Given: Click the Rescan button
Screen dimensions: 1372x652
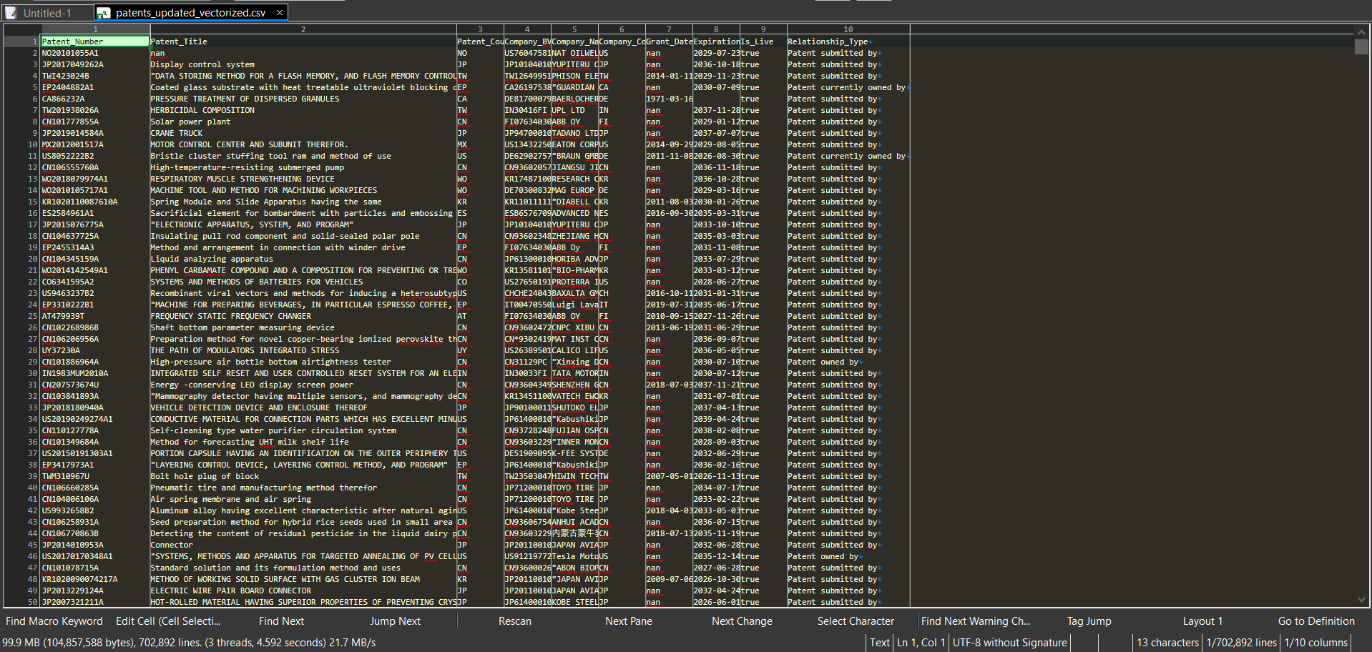Looking at the screenshot, I should 515,621.
